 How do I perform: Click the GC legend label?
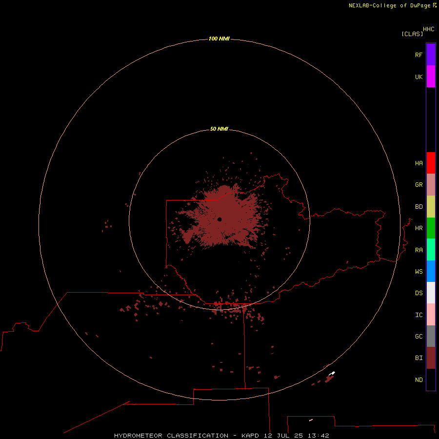pos(419,336)
